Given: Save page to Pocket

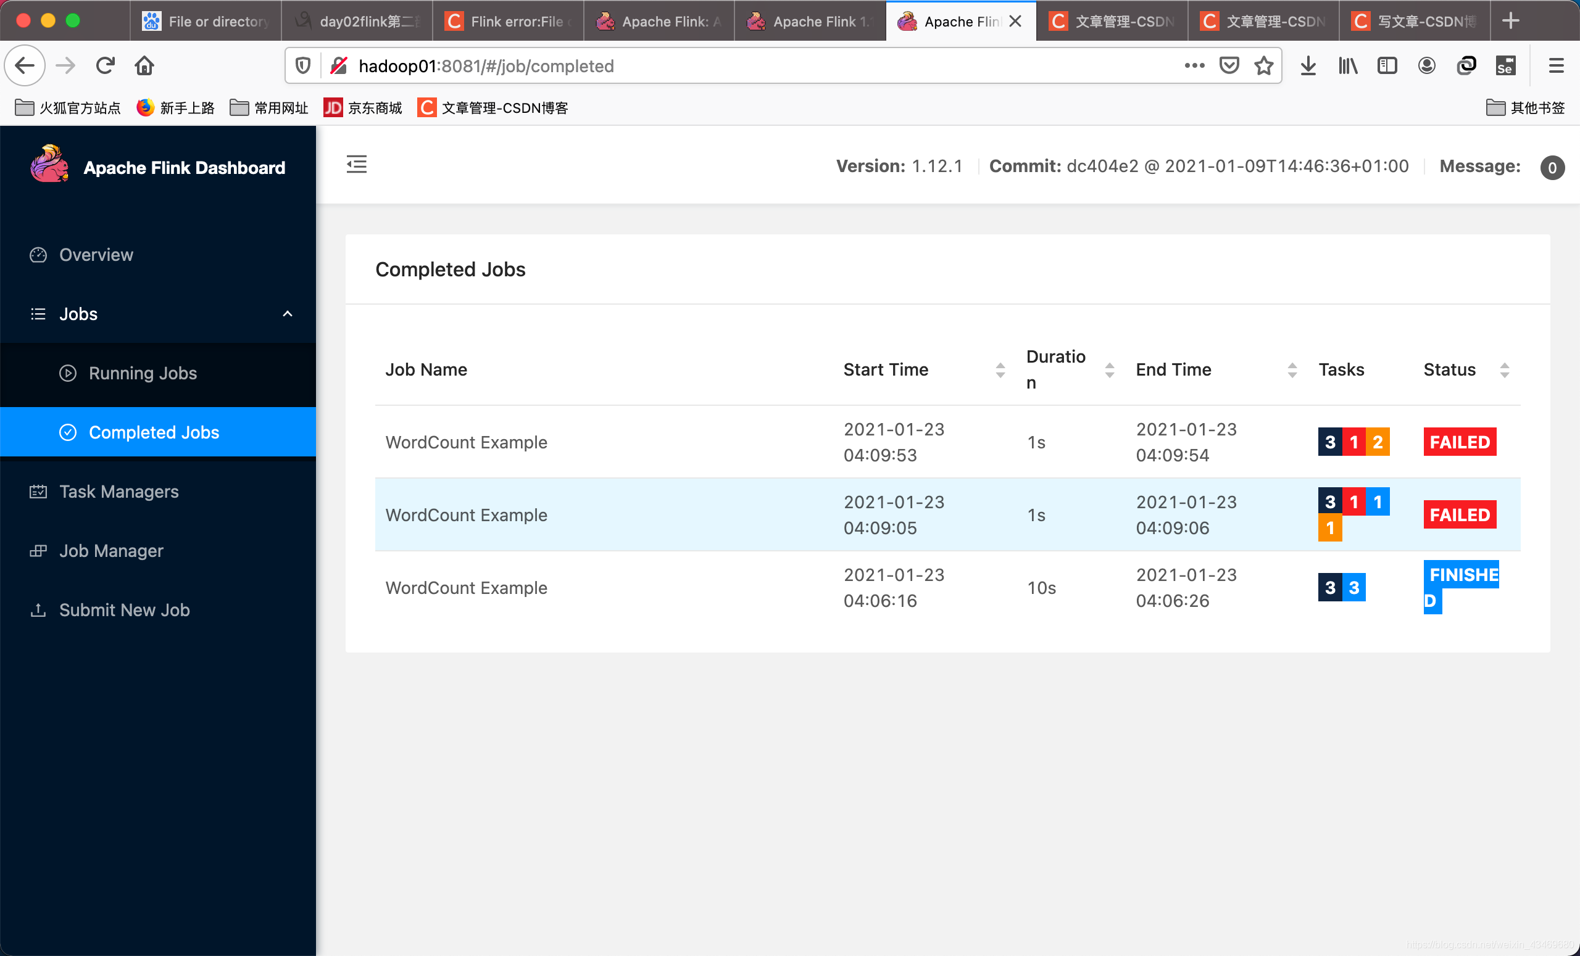Looking at the screenshot, I should tap(1229, 65).
